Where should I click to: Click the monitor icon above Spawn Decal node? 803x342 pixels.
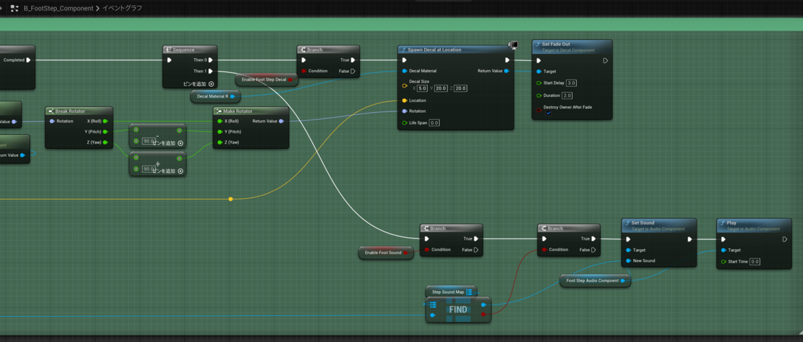point(513,45)
